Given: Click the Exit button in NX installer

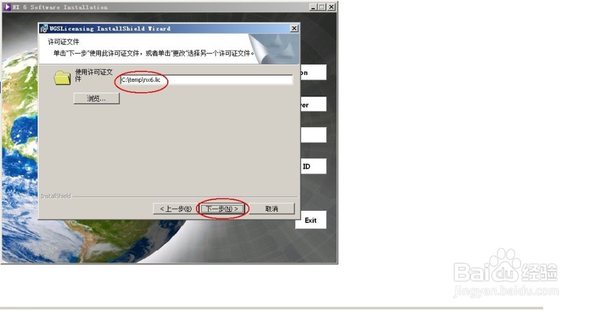Looking at the screenshot, I should [x=311, y=220].
